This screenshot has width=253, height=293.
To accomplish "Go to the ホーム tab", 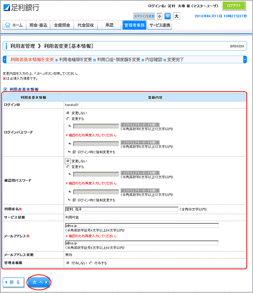I will (x=14, y=25).
